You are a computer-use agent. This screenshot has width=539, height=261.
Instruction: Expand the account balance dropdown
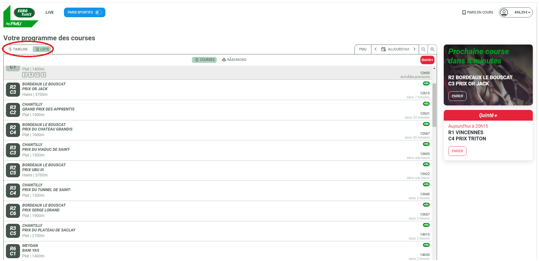pyautogui.click(x=522, y=12)
